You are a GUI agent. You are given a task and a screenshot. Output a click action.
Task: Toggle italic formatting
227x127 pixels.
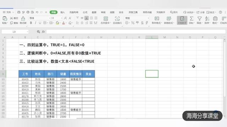pos(35,23)
